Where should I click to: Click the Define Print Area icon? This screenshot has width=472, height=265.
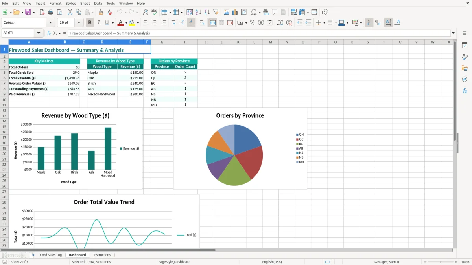click(294, 12)
